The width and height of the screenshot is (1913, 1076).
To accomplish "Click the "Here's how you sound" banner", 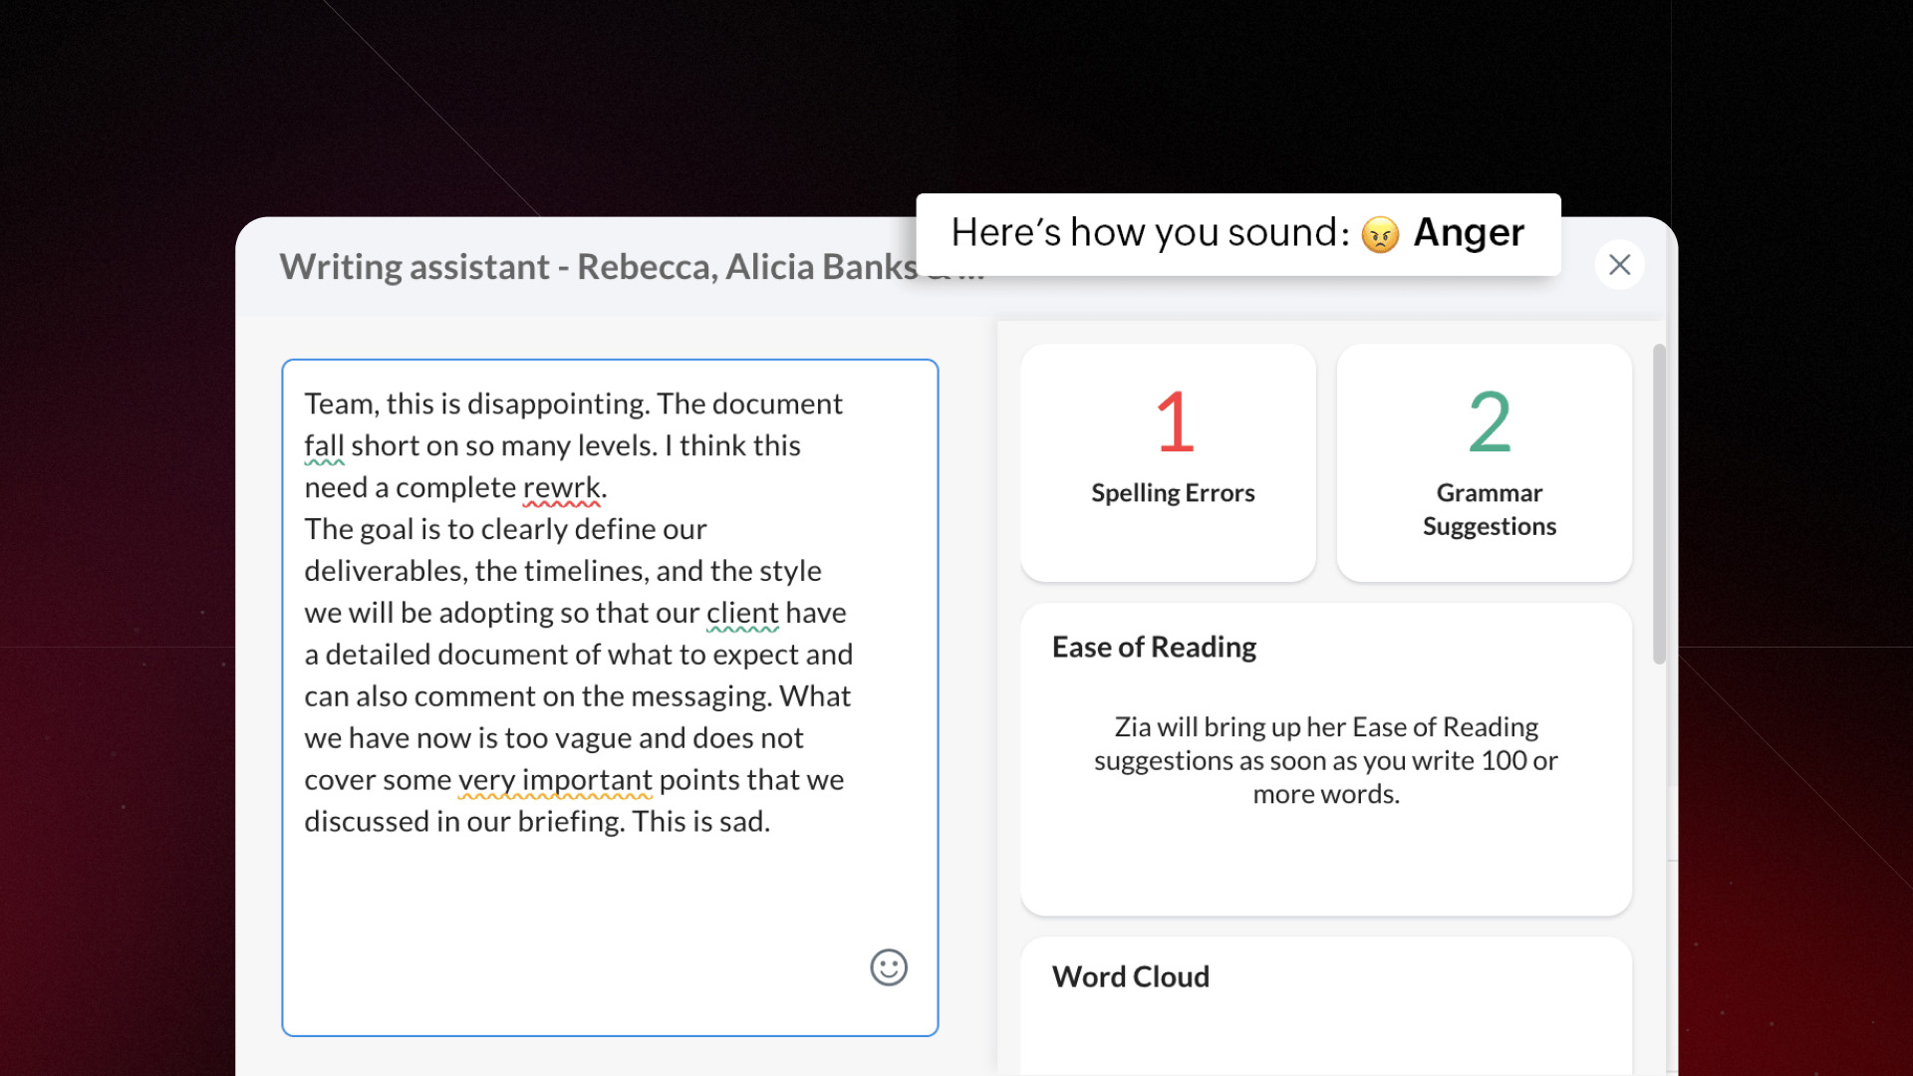I will (x=1149, y=233).
